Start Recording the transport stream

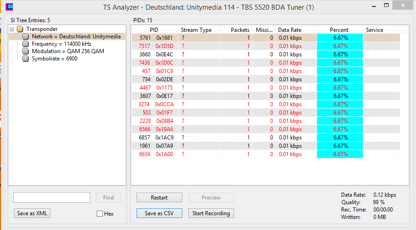[211, 213]
